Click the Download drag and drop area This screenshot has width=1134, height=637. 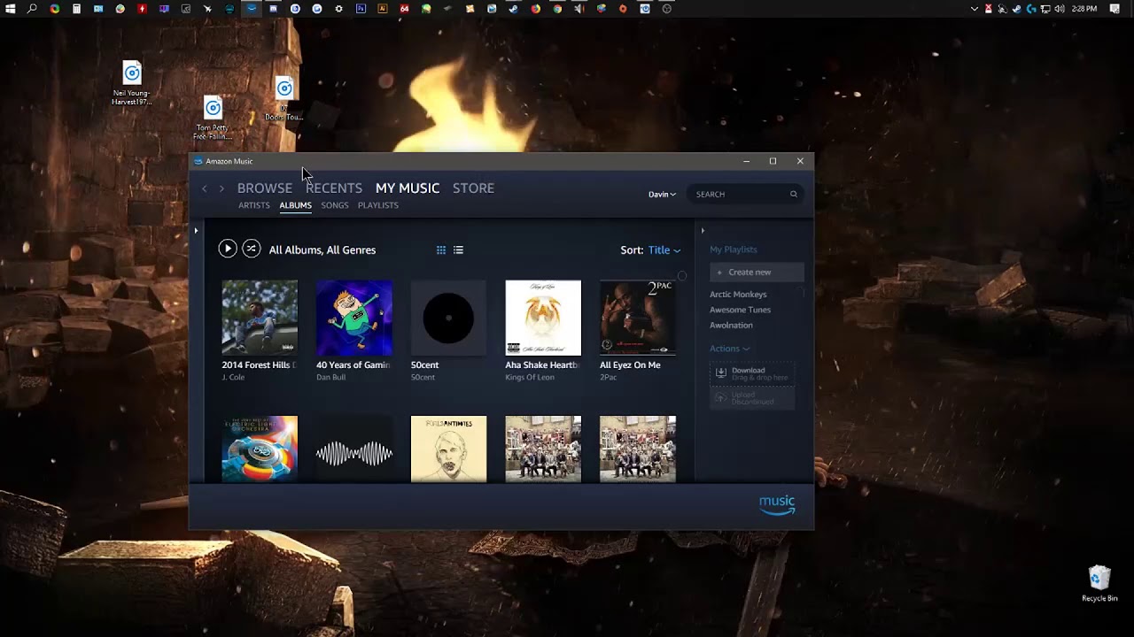[x=752, y=374]
